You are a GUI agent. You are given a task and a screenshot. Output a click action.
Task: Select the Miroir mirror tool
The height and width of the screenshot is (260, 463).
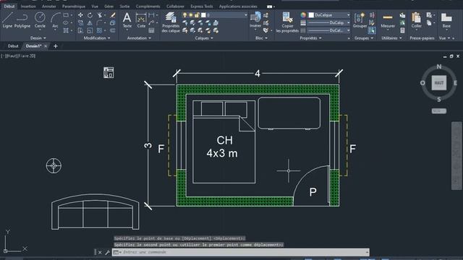pos(90,22)
